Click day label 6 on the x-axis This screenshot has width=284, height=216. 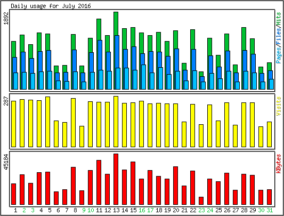[58, 210]
